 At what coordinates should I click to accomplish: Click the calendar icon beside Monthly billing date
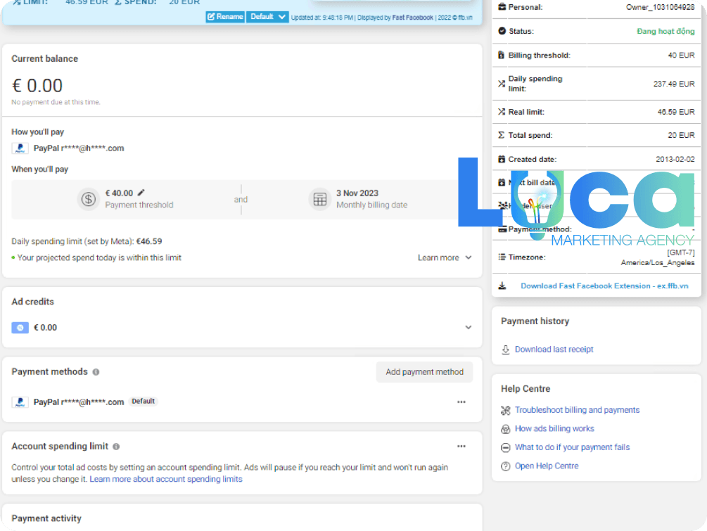tap(320, 200)
